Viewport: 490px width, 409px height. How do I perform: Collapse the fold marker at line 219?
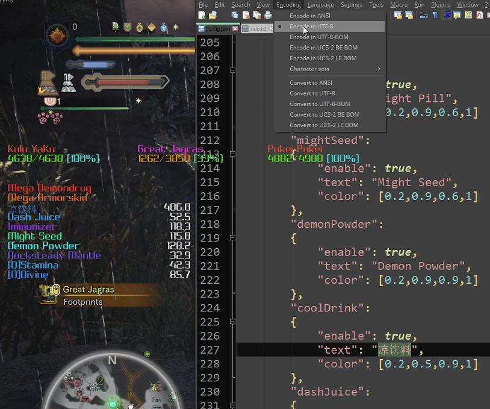232,238
